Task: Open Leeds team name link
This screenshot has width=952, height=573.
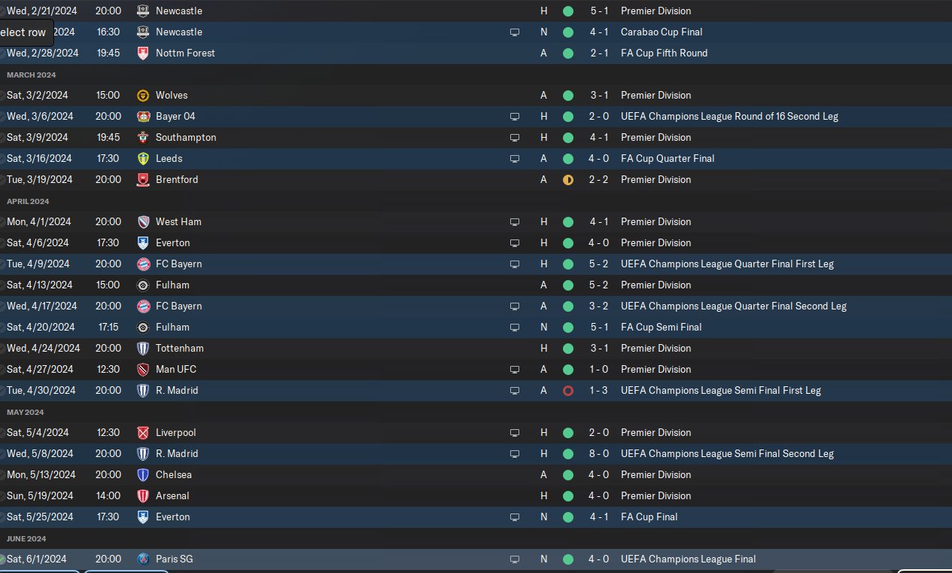Action: pos(169,159)
